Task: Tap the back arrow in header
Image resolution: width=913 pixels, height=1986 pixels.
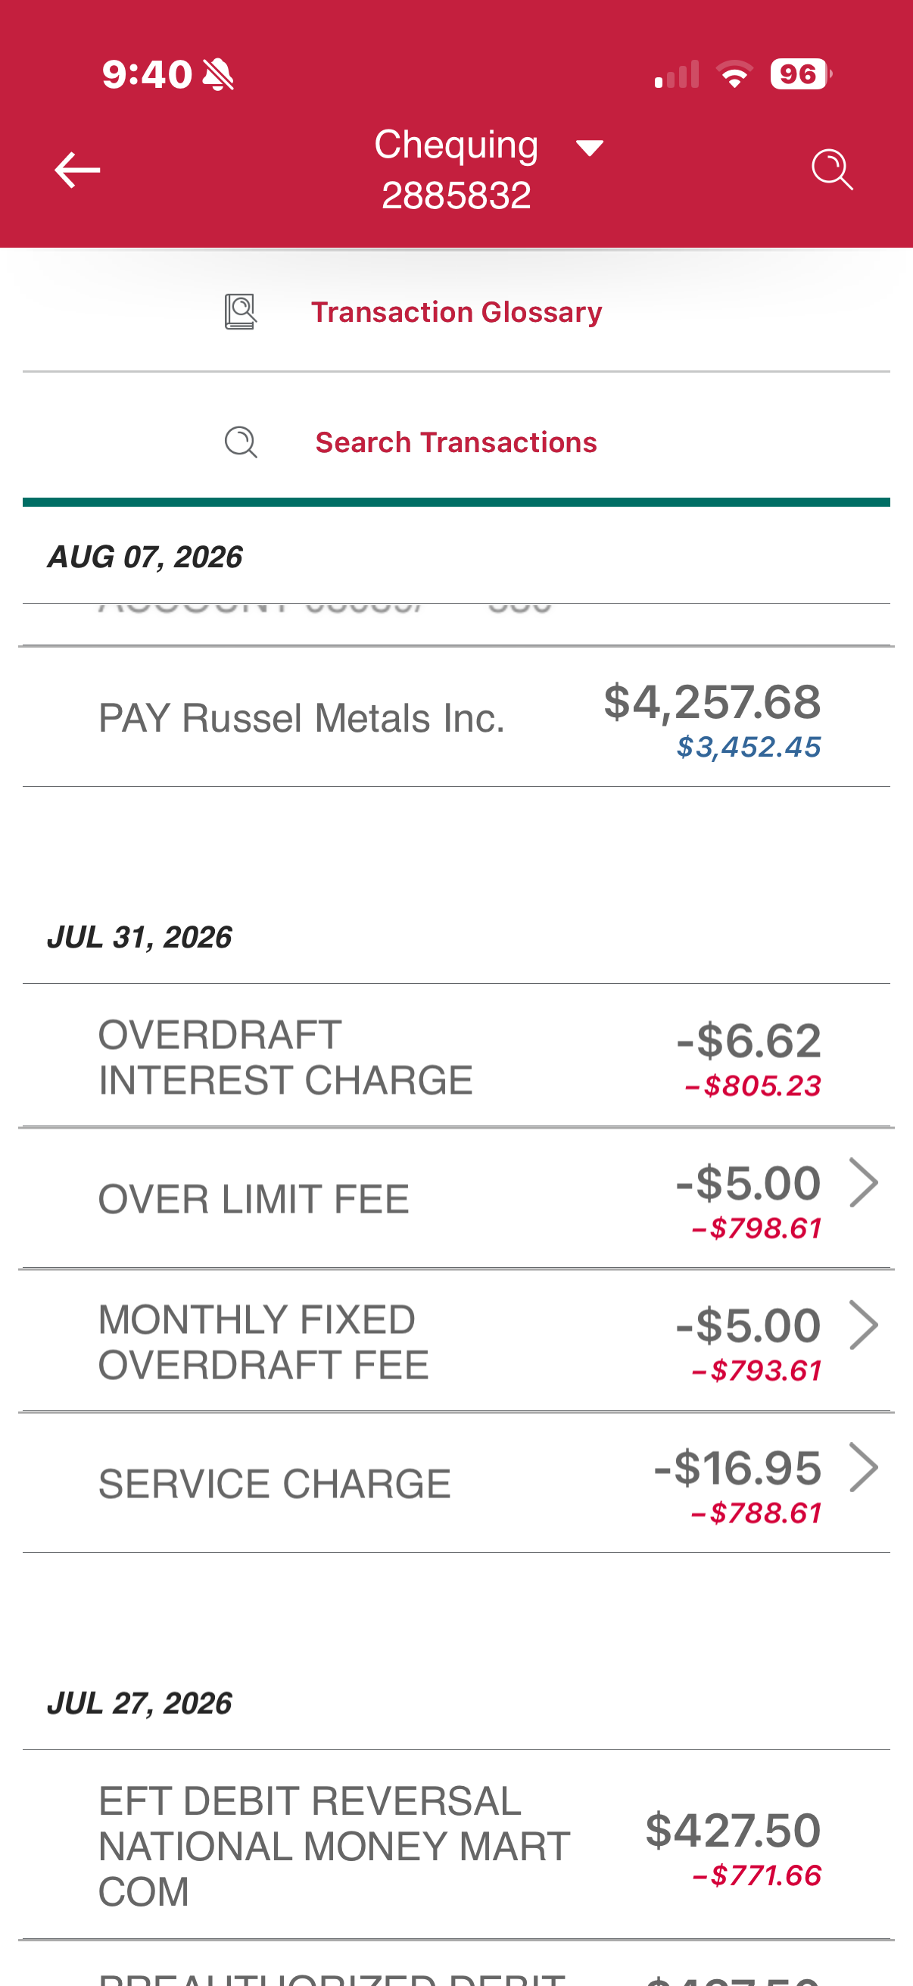Action: pyautogui.click(x=77, y=170)
